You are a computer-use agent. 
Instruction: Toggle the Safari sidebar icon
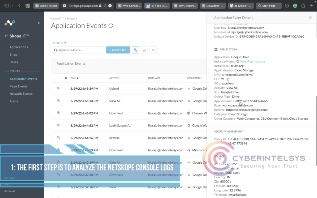click(7, 6)
